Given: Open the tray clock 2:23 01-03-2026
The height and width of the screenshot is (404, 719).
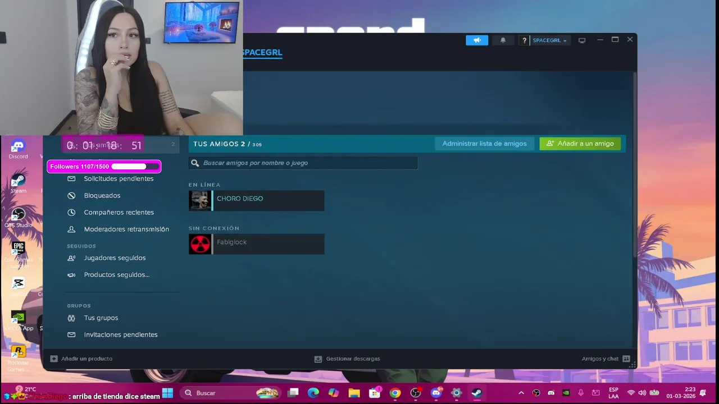Looking at the screenshot, I should tap(681, 393).
